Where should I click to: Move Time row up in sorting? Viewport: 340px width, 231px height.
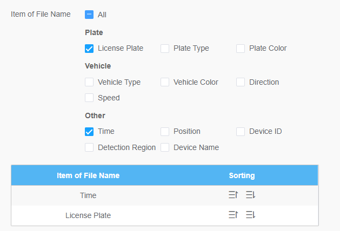click(233, 195)
